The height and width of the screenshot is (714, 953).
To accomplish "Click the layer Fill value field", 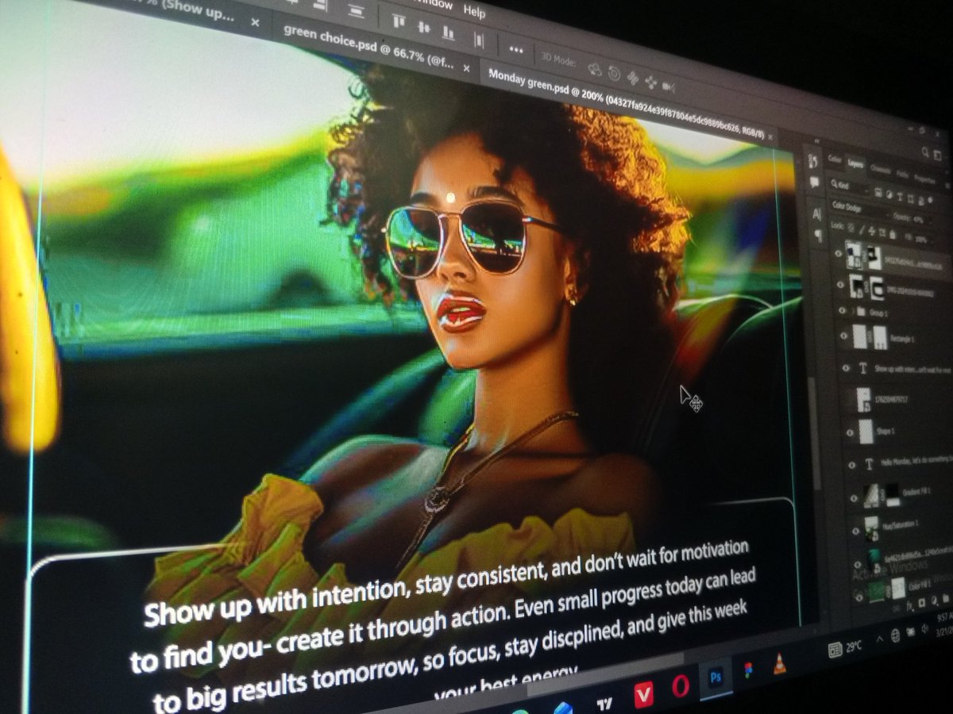I will [920, 240].
